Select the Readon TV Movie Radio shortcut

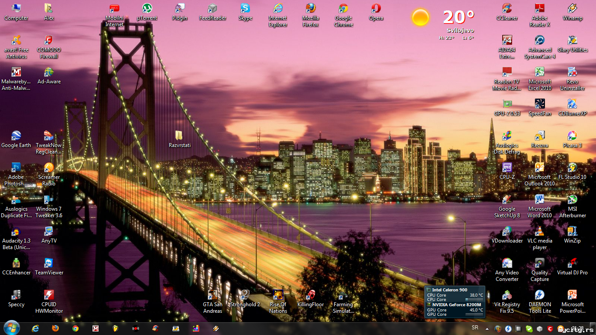click(507, 79)
